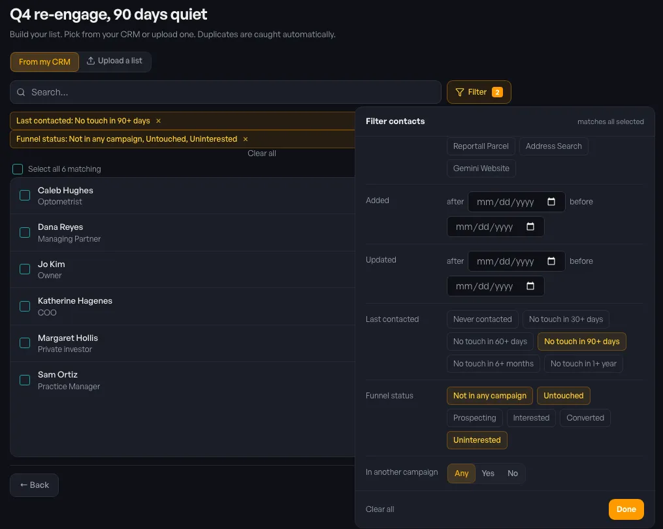Check the Jo Kim checkbox
The height and width of the screenshot is (529, 663).
click(x=25, y=269)
